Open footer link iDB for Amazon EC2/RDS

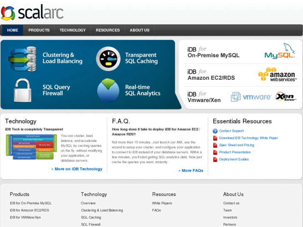click(x=29, y=210)
